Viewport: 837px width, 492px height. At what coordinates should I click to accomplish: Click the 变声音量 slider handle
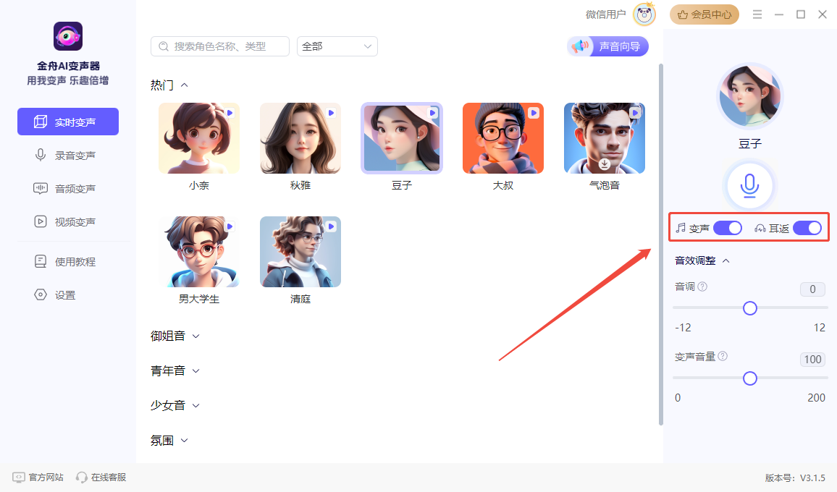coord(749,378)
